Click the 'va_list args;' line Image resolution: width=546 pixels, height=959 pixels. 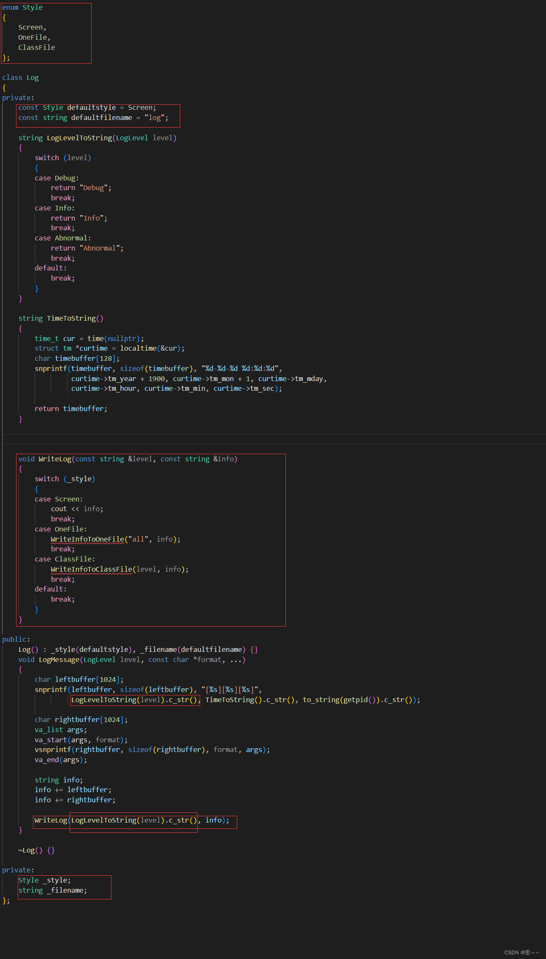point(61,730)
